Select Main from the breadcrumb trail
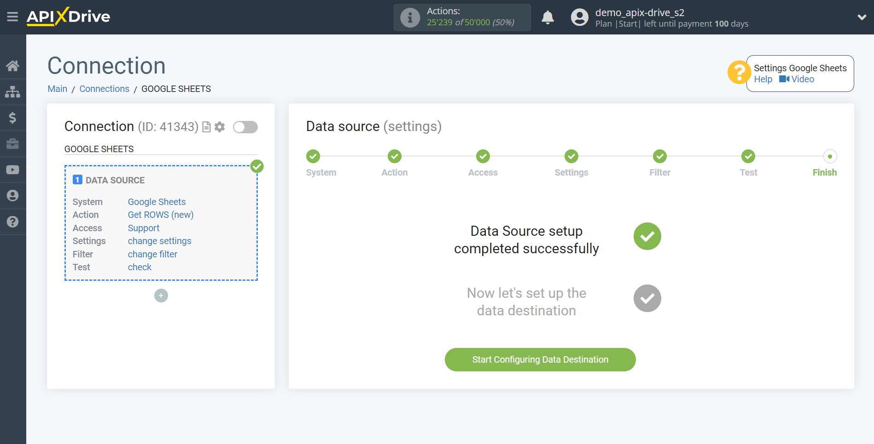The height and width of the screenshot is (444, 874). coord(57,88)
